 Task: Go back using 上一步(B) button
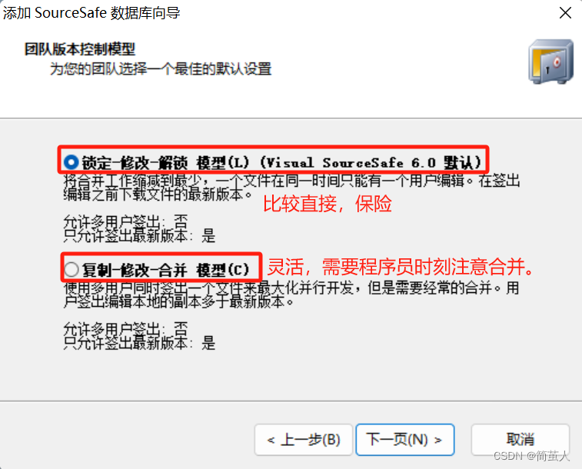pyautogui.click(x=304, y=440)
